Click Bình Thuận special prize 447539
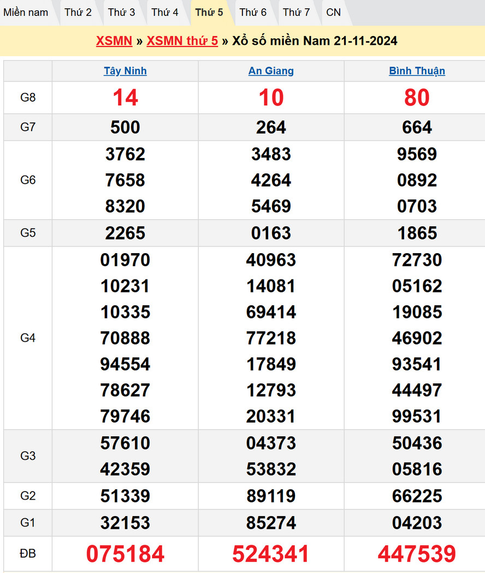Viewport: 485px width, 573px height. point(417,554)
